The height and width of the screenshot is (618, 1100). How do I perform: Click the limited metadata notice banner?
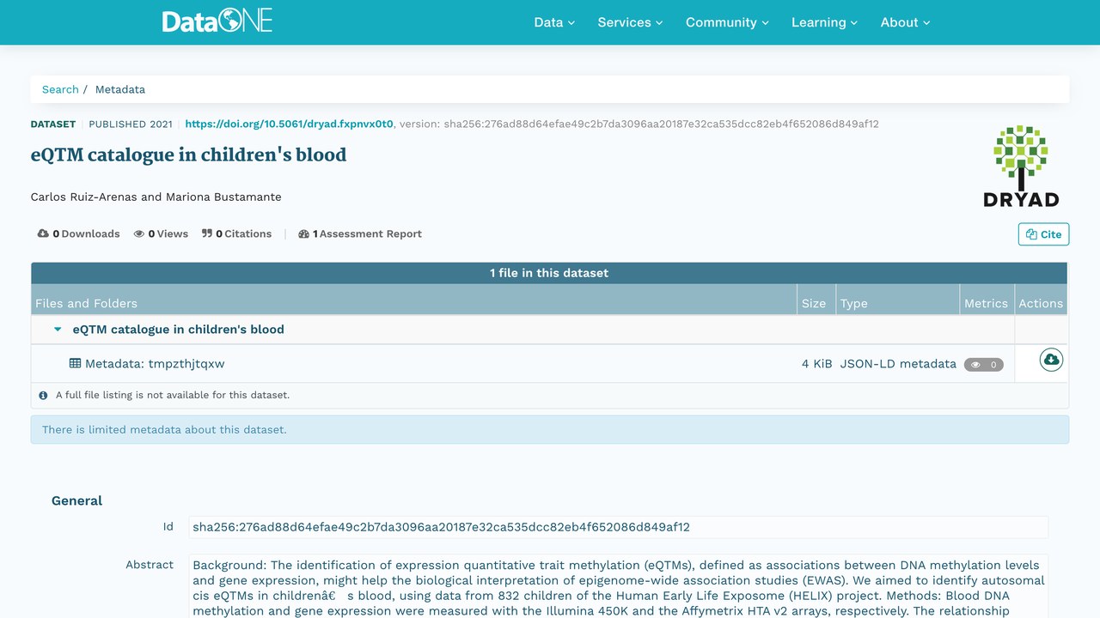pos(550,429)
